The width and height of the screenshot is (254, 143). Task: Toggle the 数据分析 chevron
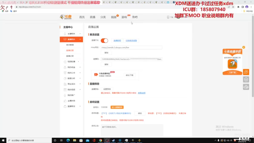(80, 78)
